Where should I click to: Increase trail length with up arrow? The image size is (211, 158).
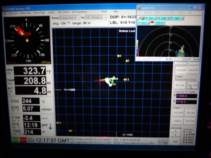(x=176, y=131)
